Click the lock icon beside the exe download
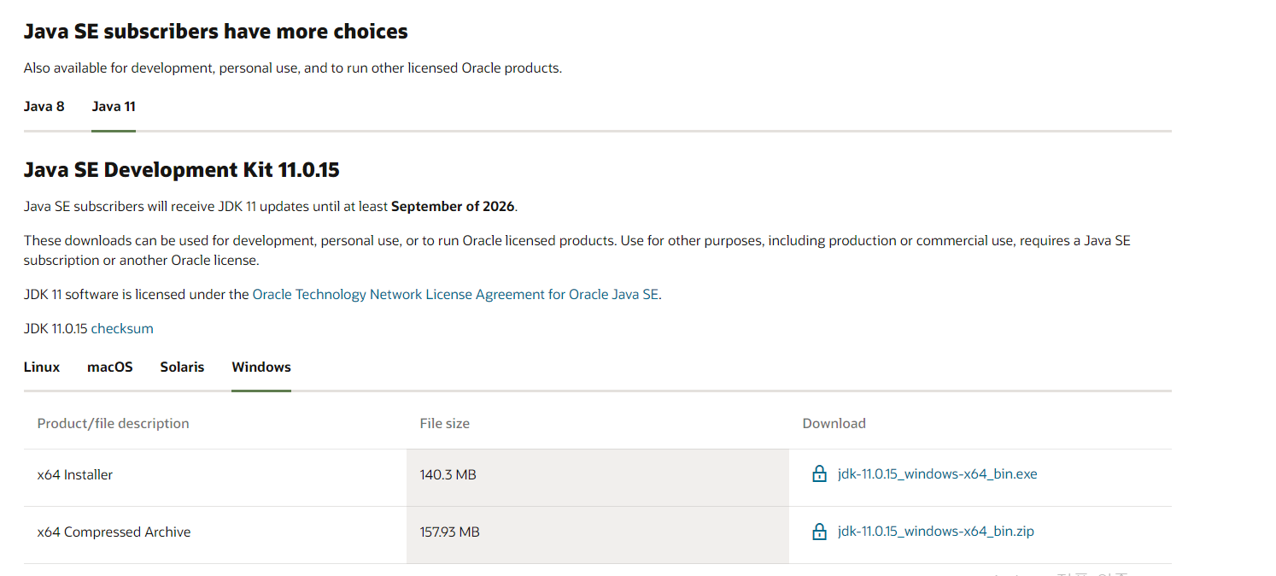The height and width of the screenshot is (576, 1276). click(x=819, y=474)
